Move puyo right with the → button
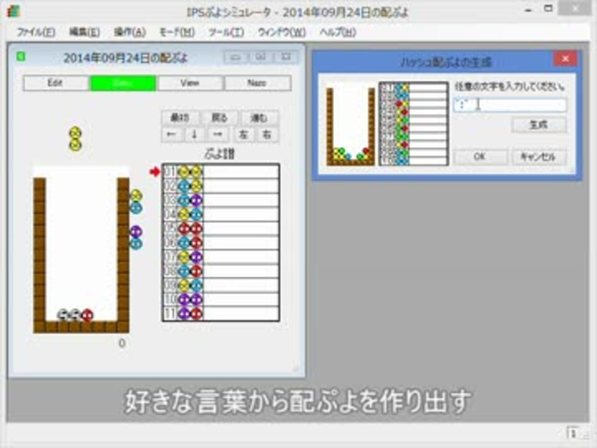The width and height of the screenshot is (597, 448). click(x=218, y=134)
